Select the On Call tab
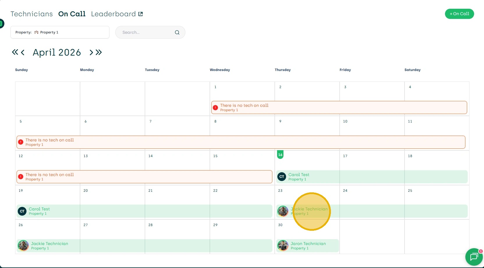 (x=72, y=14)
